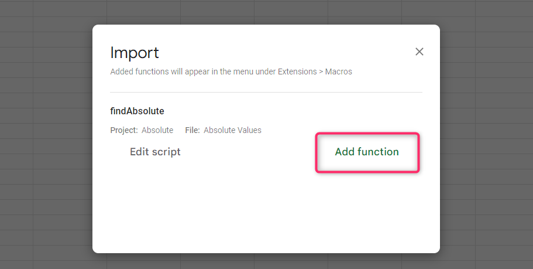Click the word 'Extensions' in the subtitle

(x=295, y=72)
